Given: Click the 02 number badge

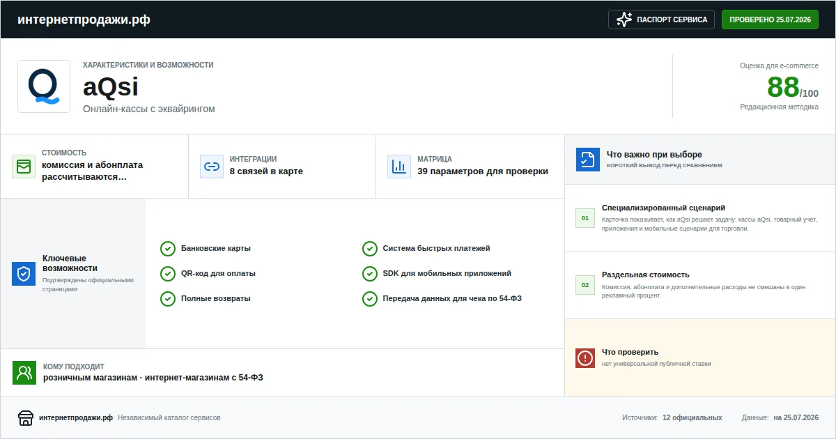Looking at the screenshot, I should tap(585, 285).
